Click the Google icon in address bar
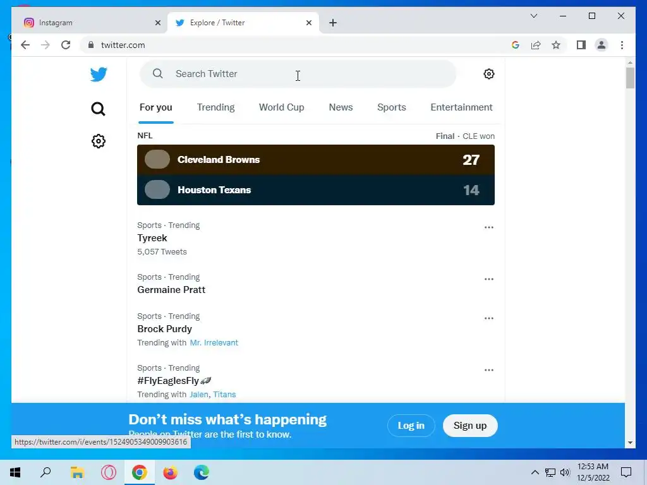The width and height of the screenshot is (647, 485). [516, 45]
